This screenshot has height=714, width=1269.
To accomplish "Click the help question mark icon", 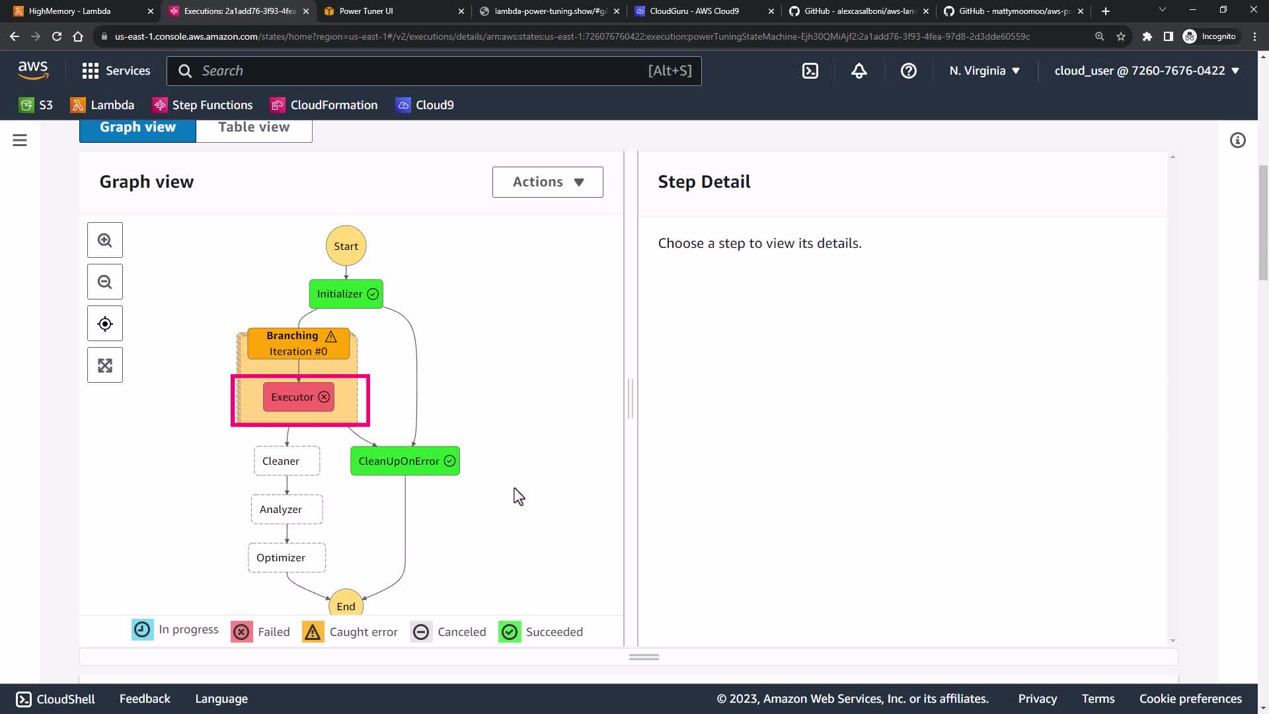I will [x=908, y=71].
